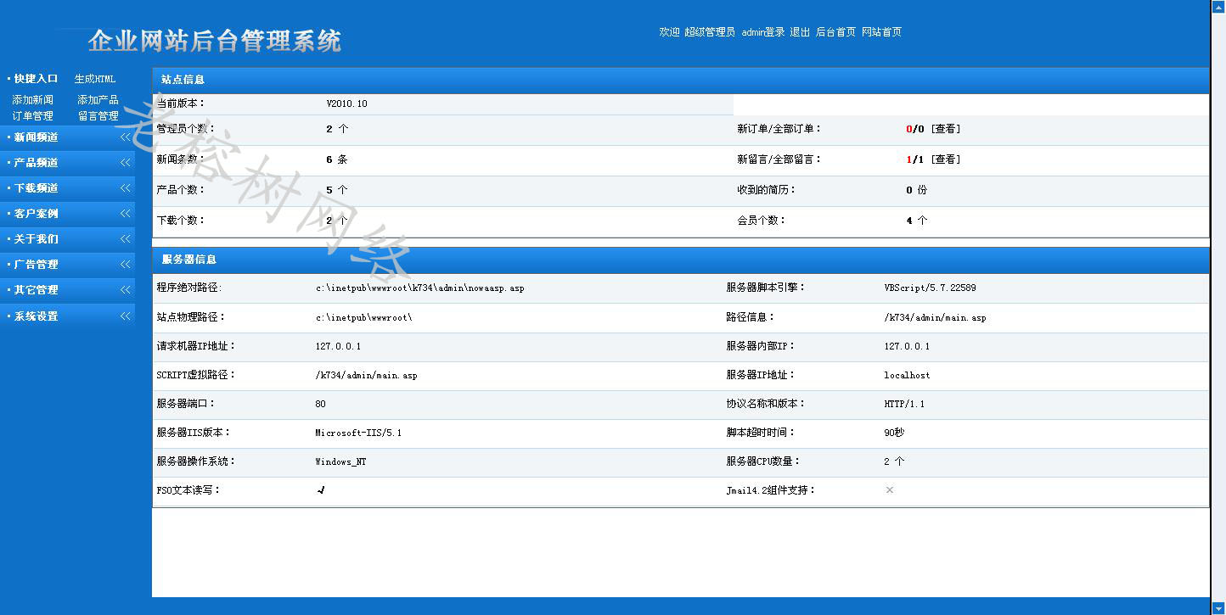
Task: Open the 后台首页 header link
Action: 835,32
